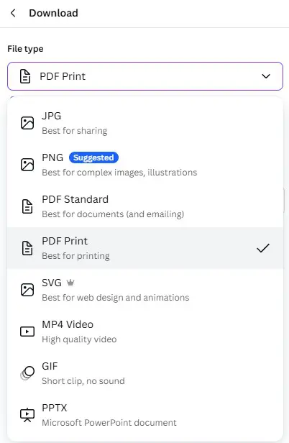
Task: Click the PNG image icon
Action: coord(27,165)
